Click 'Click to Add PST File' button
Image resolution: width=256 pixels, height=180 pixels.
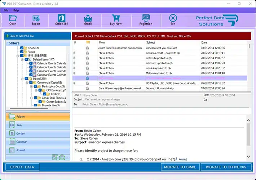tap(38, 36)
